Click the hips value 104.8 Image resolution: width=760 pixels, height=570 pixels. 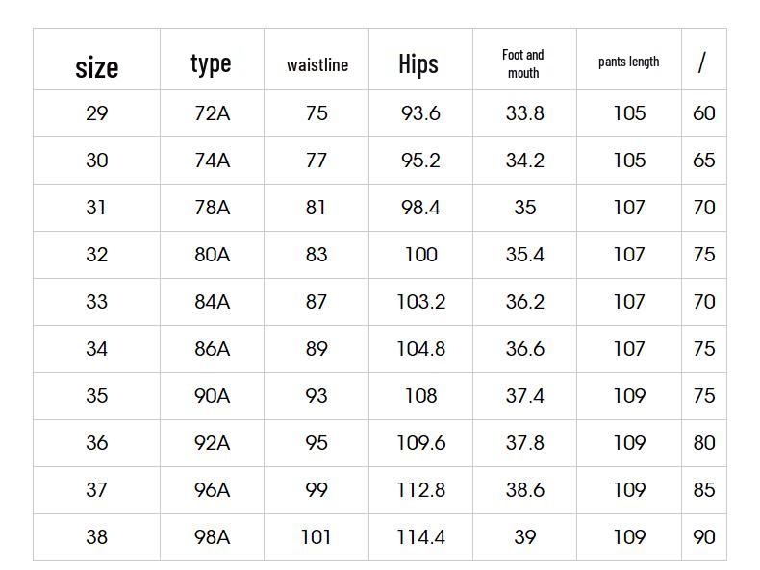point(420,349)
